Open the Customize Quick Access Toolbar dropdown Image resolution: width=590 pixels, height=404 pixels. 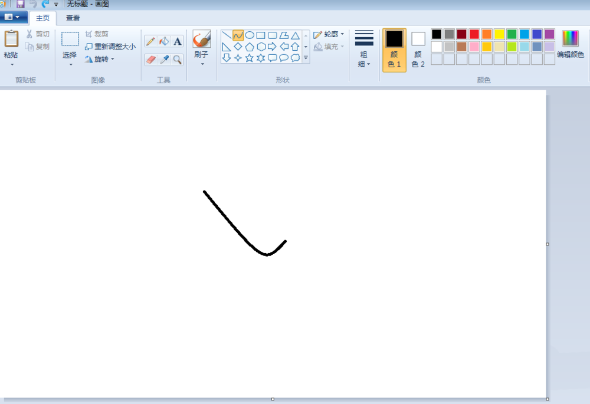tap(56, 5)
